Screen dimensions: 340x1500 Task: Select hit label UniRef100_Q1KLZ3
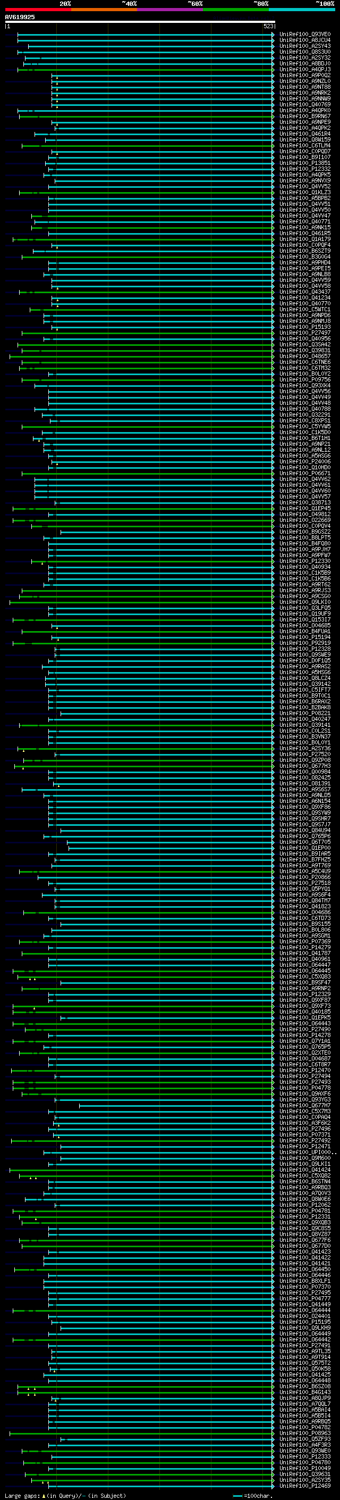coord(305,192)
